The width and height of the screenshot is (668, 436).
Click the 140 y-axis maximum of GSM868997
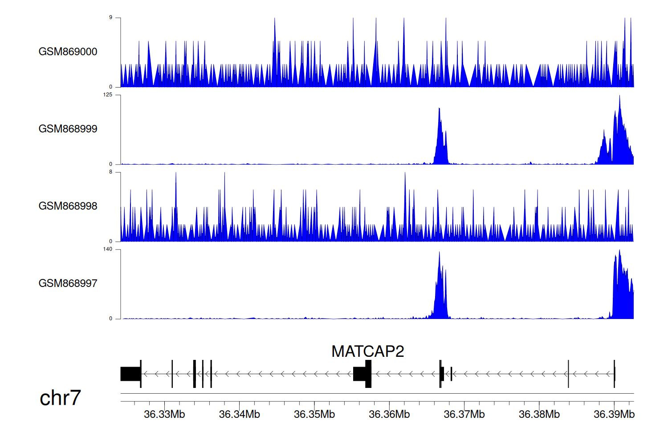(108, 249)
